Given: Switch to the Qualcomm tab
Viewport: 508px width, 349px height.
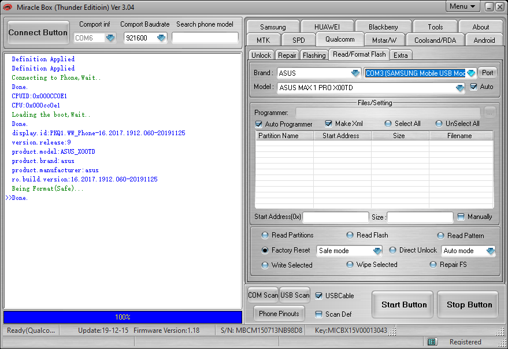Looking at the screenshot, I should [340, 39].
